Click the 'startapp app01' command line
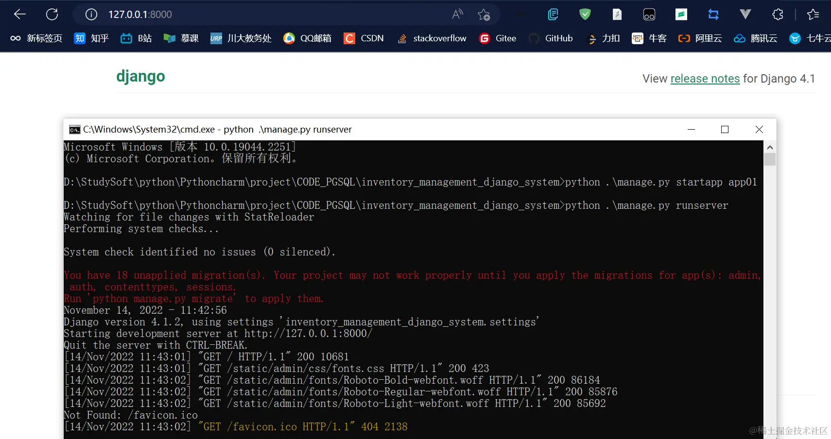Image resolution: width=831 pixels, height=439 pixels. (x=410, y=182)
